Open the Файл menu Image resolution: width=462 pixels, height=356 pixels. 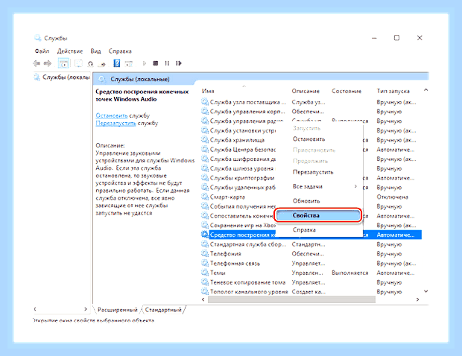click(42, 51)
